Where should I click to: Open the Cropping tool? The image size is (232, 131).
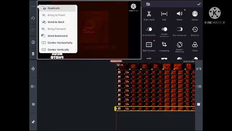pyautogui.click(x=164, y=47)
